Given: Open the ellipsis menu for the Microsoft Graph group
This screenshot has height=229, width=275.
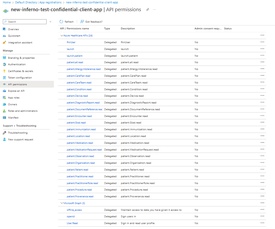Looking at the screenshot, I should click(x=262, y=203).
